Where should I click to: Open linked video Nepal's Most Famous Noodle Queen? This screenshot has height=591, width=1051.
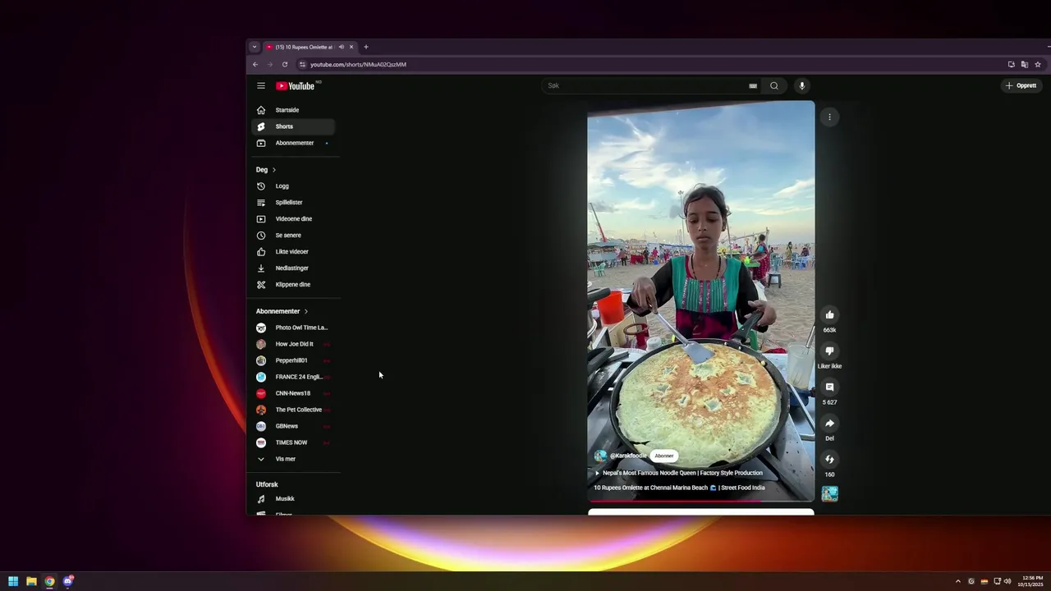click(682, 473)
